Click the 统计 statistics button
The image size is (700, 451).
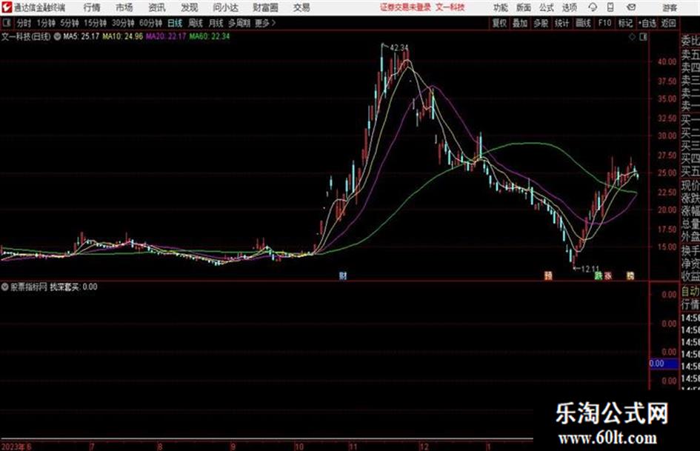(x=561, y=23)
